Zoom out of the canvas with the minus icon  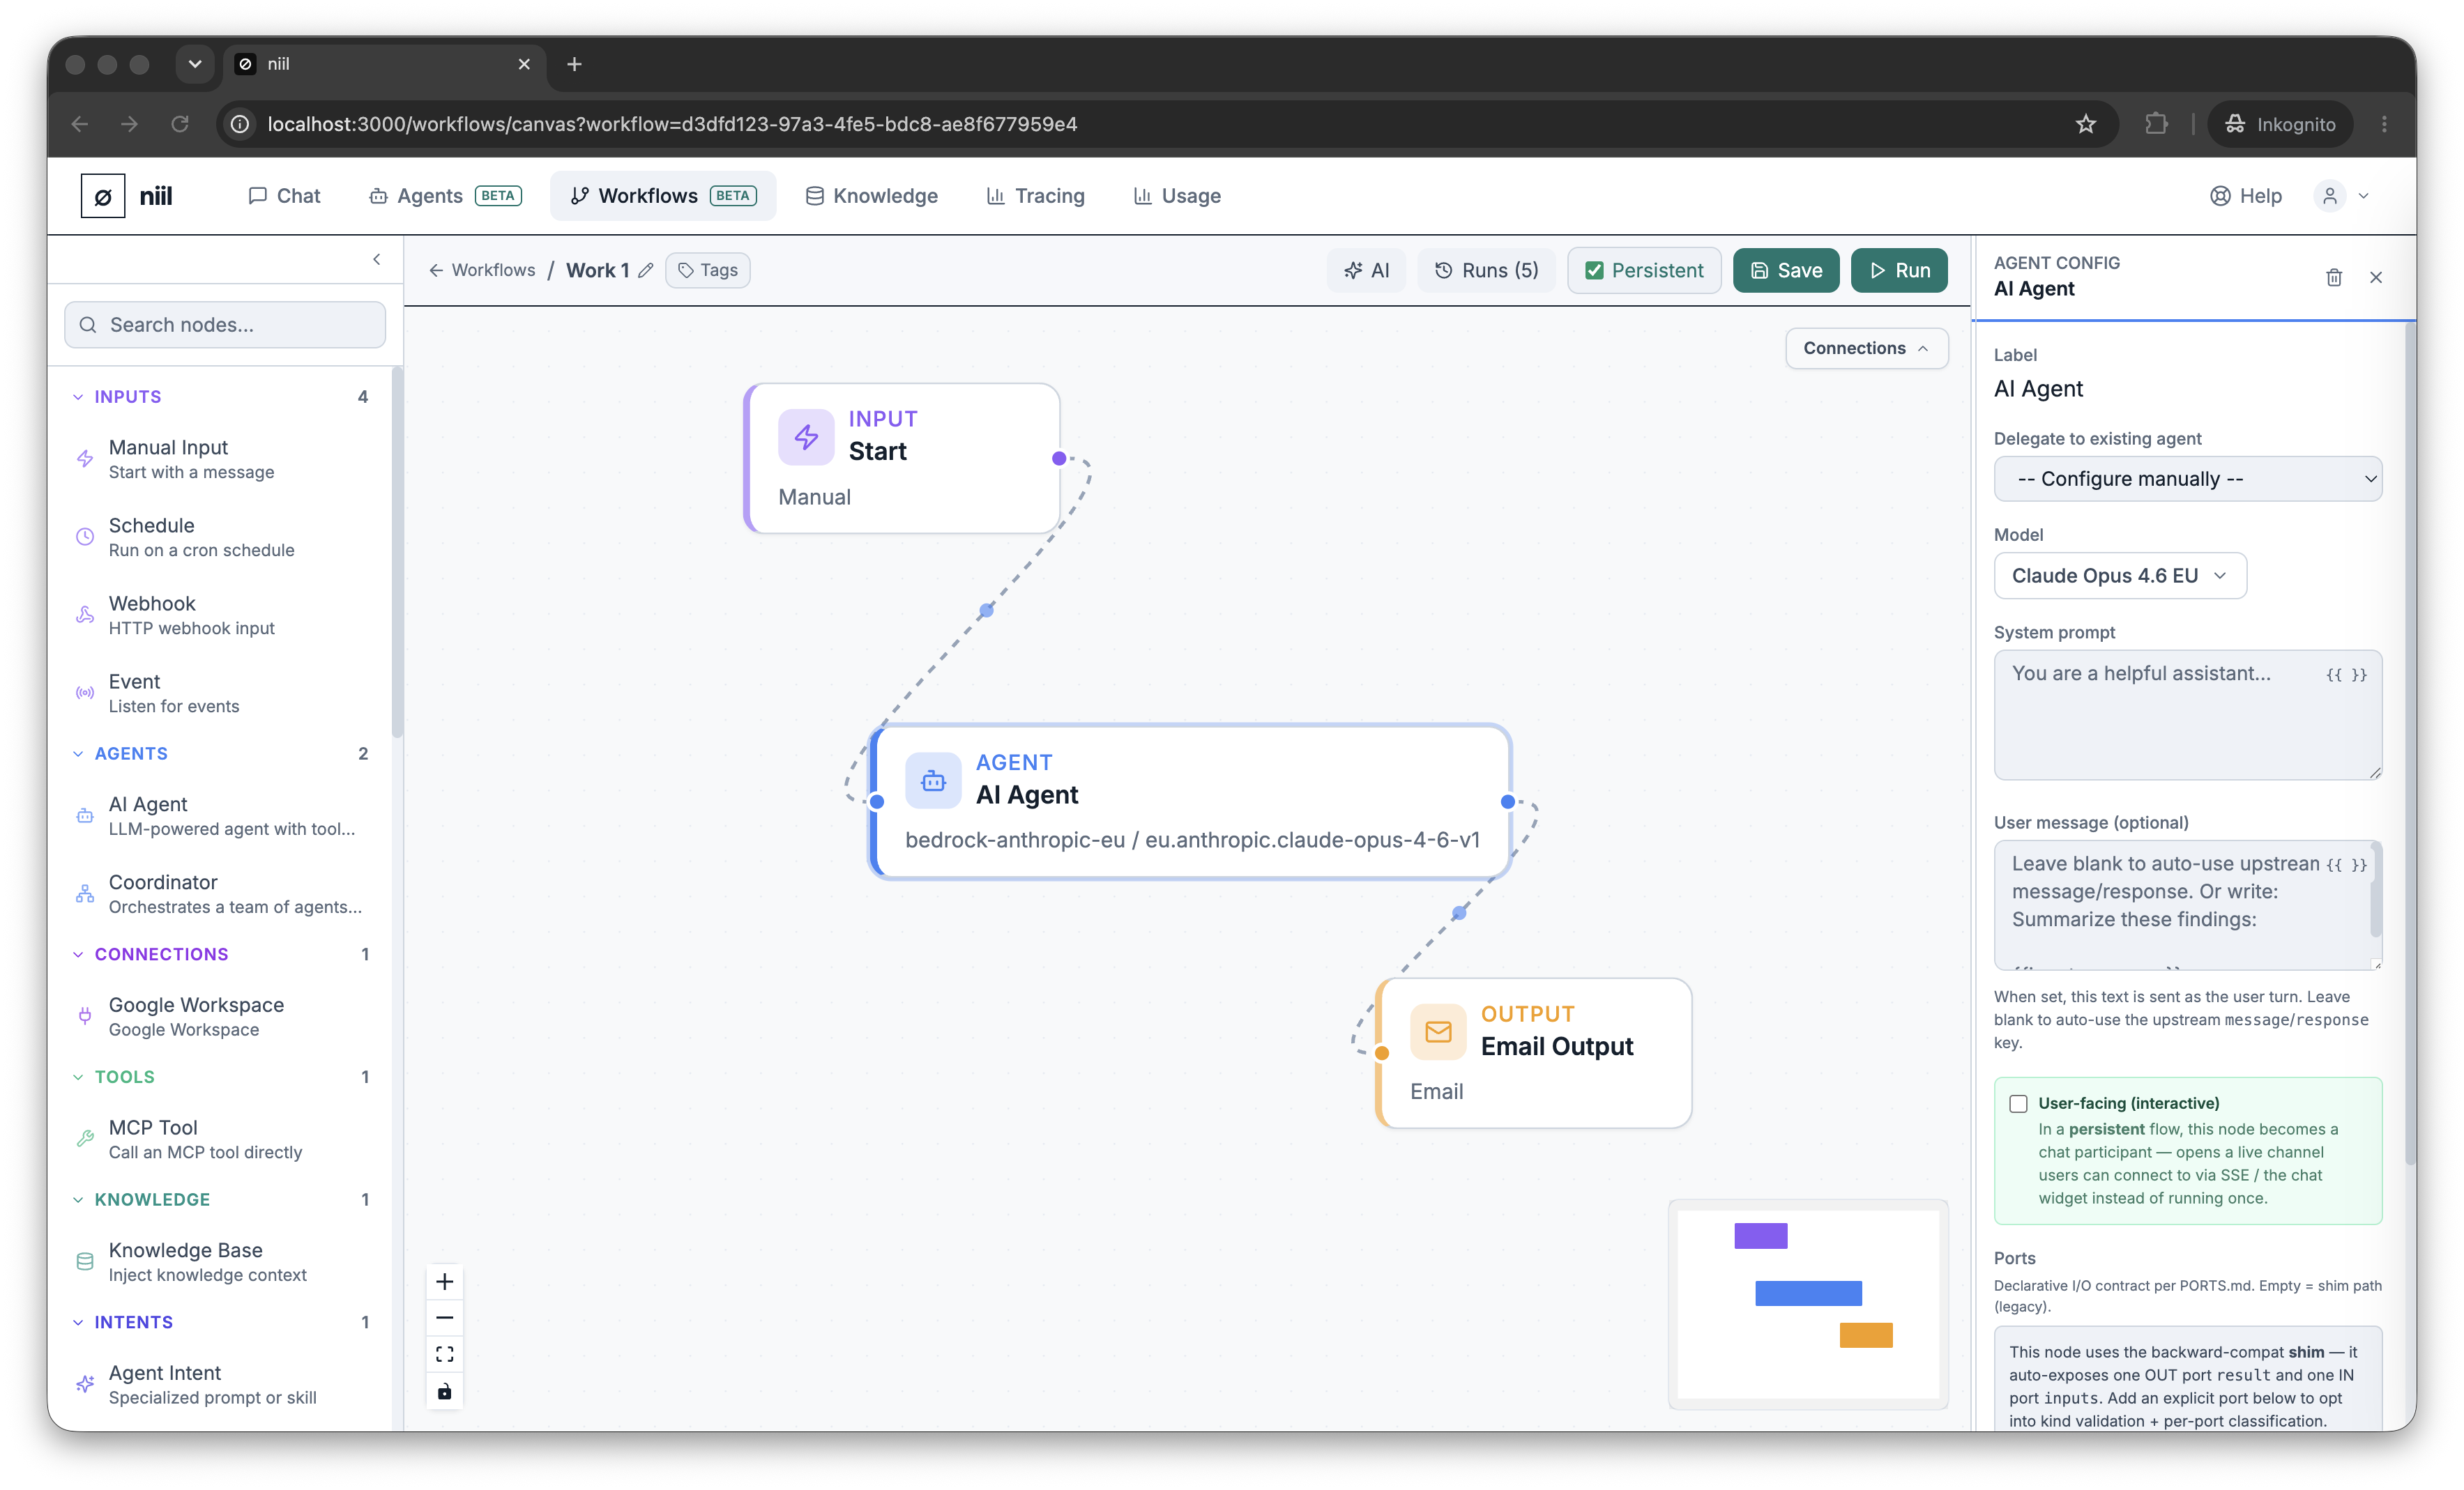click(444, 1317)
